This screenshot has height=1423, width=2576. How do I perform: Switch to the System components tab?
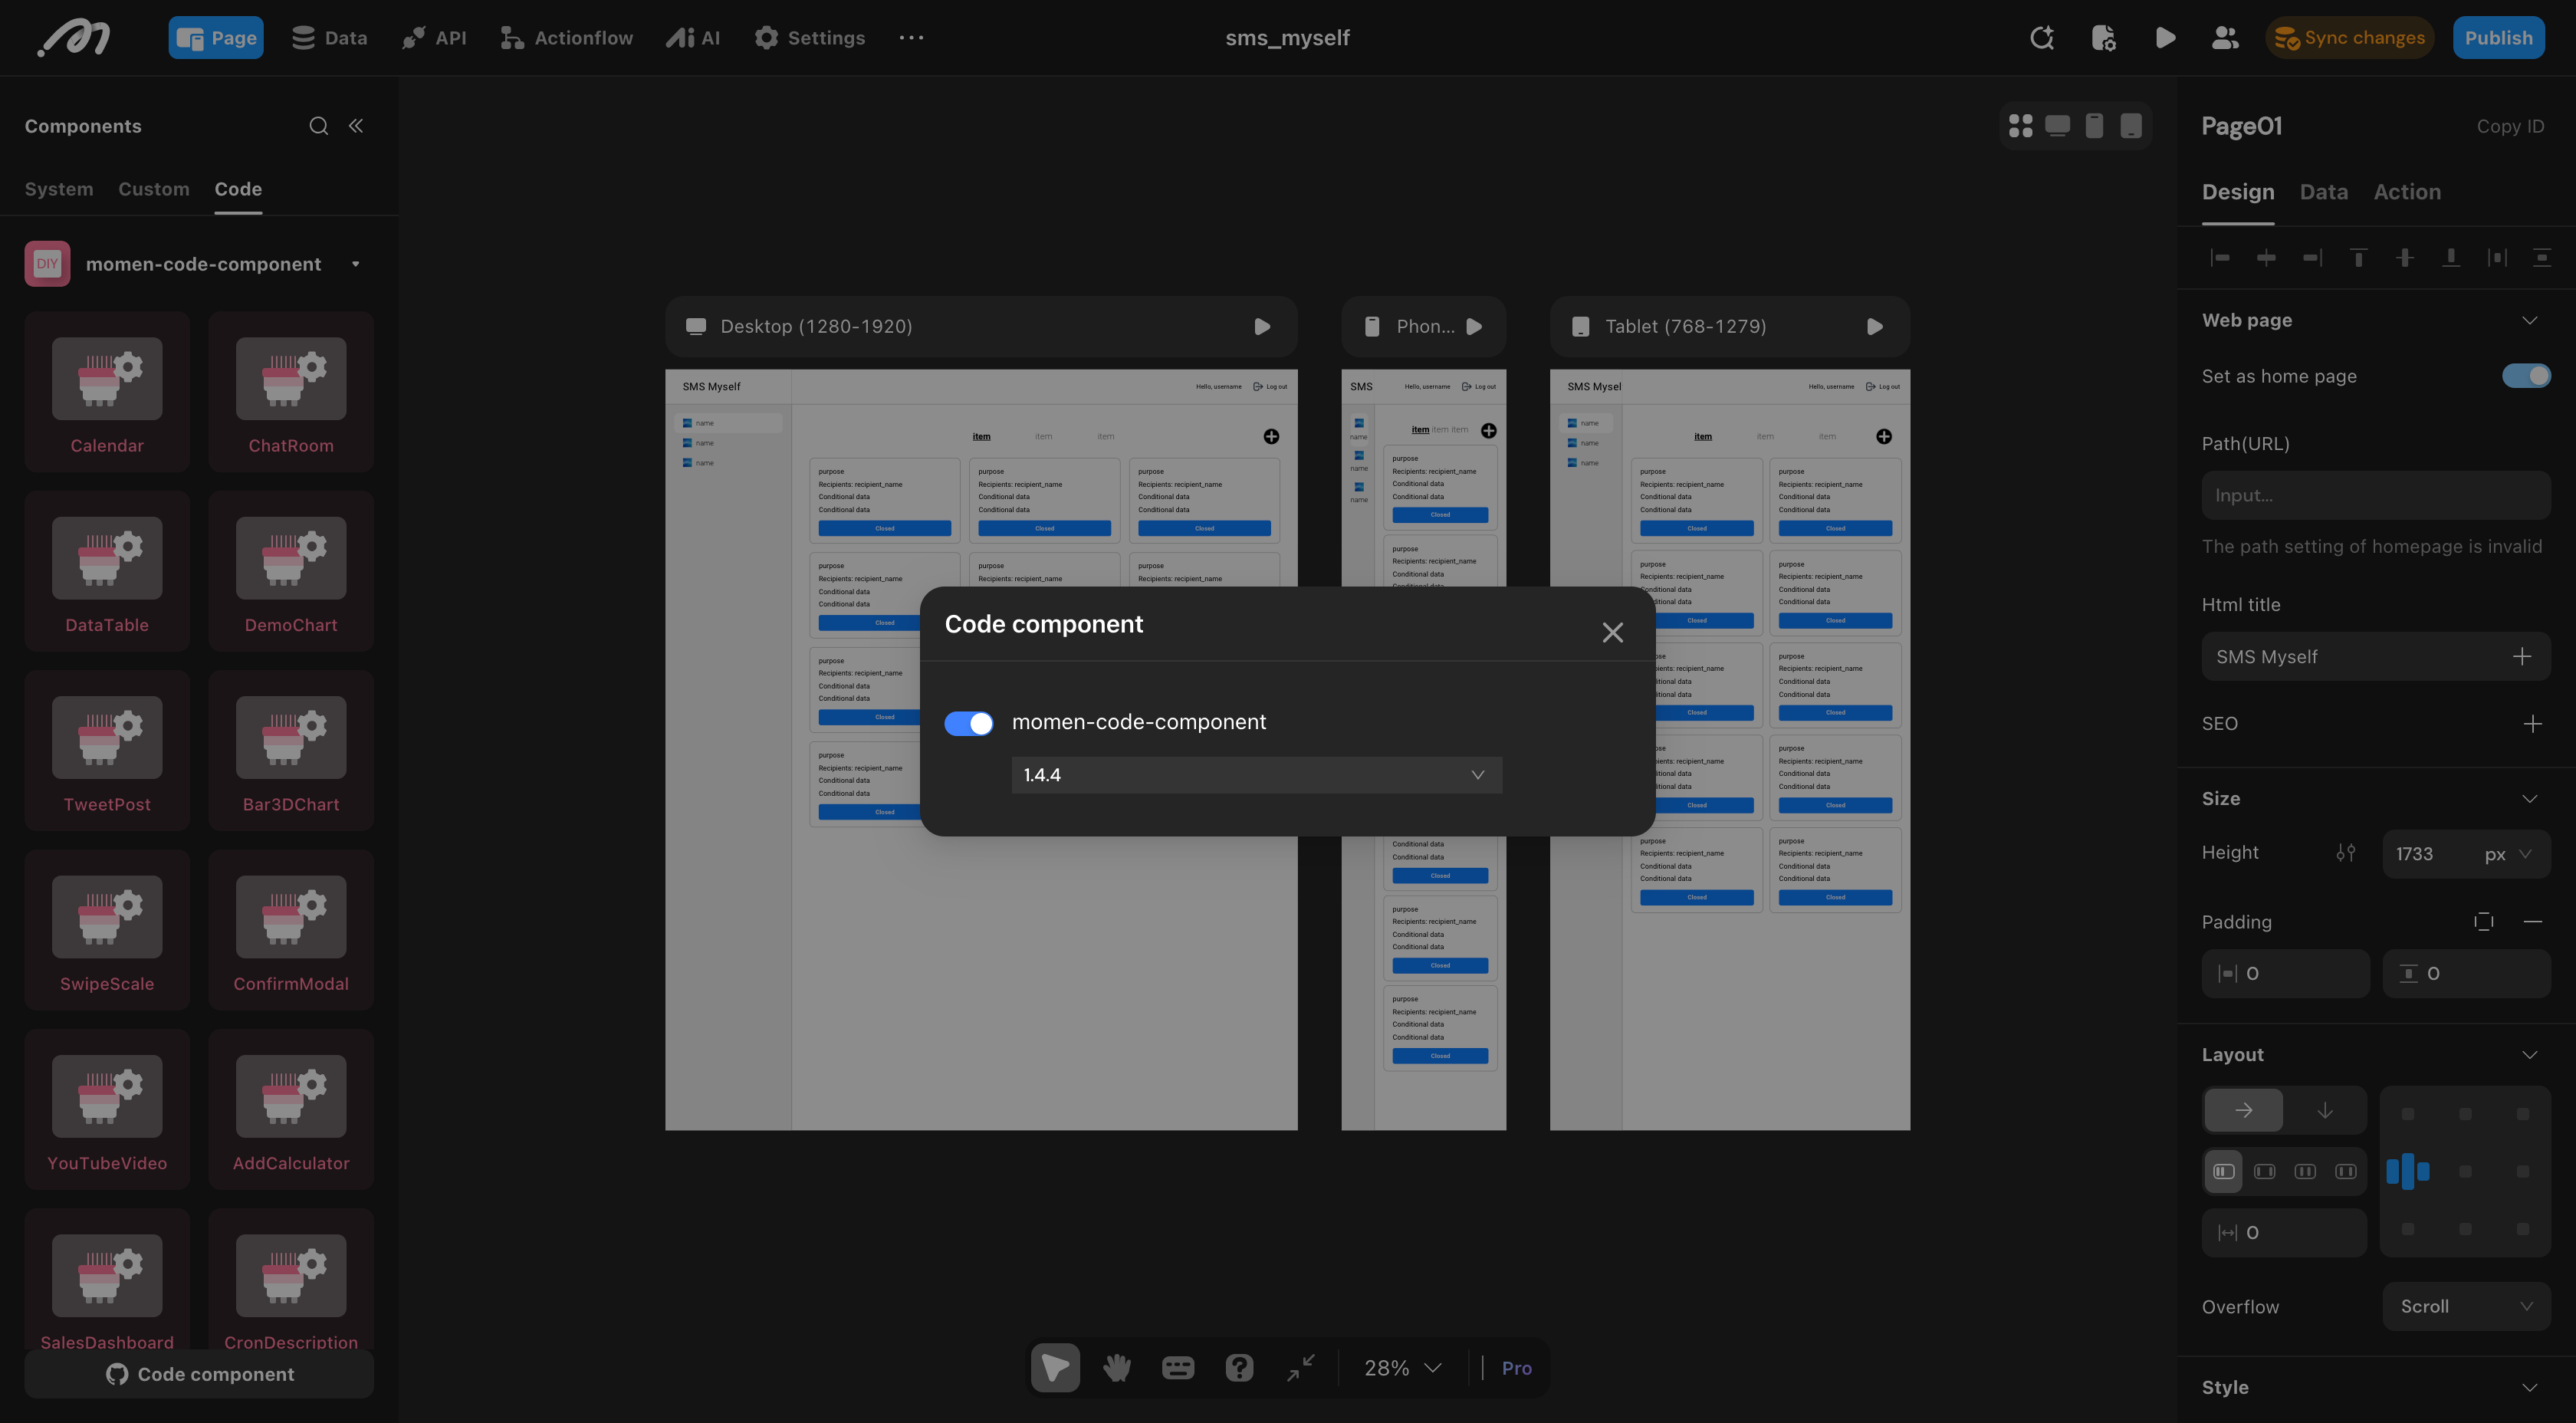[59, 189]
